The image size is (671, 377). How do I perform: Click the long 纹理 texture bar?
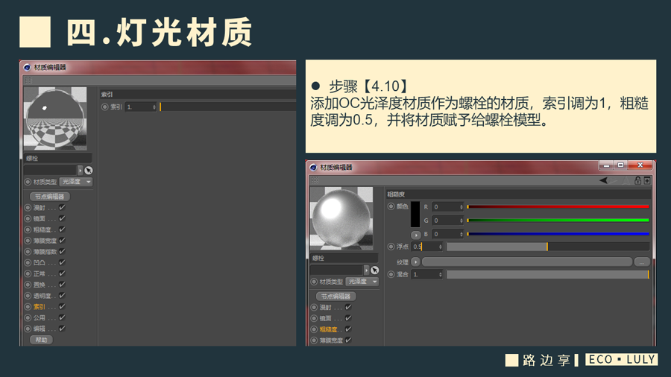(x=527, y=262)
